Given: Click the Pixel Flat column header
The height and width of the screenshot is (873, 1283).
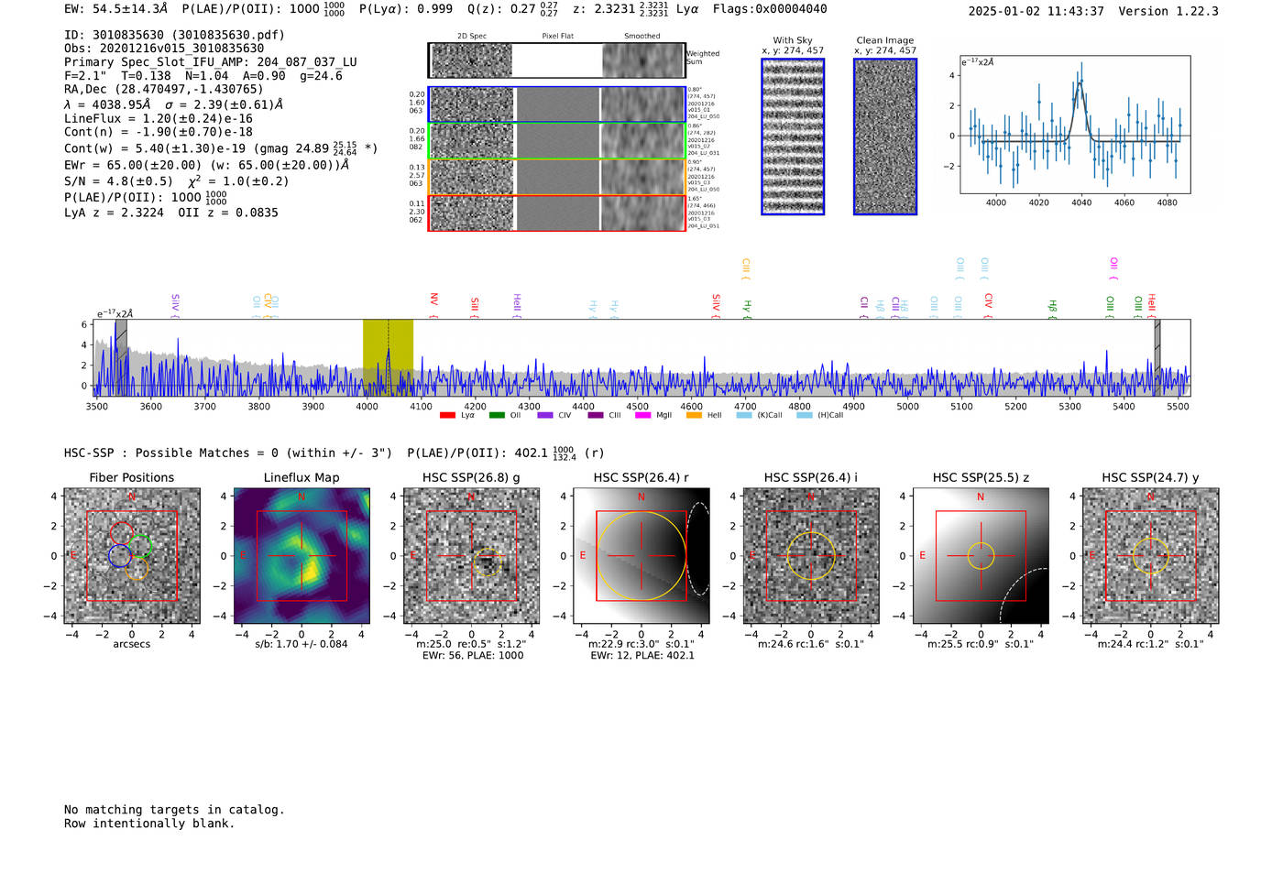Looking at the screenshot, I should [x=557, y=37].
